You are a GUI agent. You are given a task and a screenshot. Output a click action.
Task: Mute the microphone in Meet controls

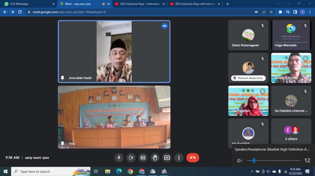tap(119, 158)
